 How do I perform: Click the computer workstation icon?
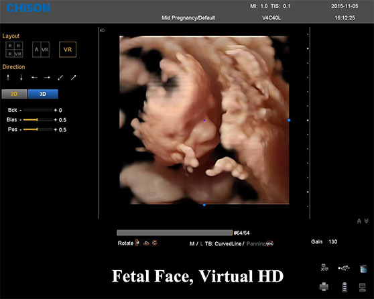(x=363, y=287)
